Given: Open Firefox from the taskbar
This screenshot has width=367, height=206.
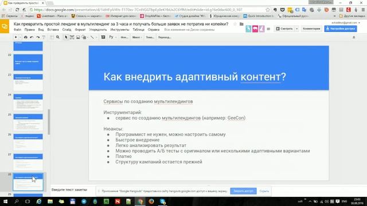Looking at the screenshot, I should [151, 201].
